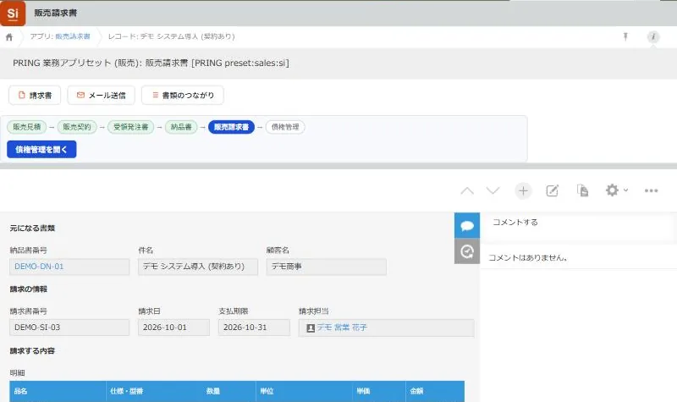The width and height of the screenshot is (677, 402).
Task: Select the 販売契約 workflow step
Action: pyautogui.click(x=77, y=127)
